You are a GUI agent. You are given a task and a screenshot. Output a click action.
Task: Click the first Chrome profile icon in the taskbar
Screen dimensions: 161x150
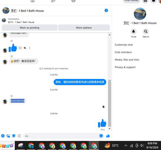[31, 146]
